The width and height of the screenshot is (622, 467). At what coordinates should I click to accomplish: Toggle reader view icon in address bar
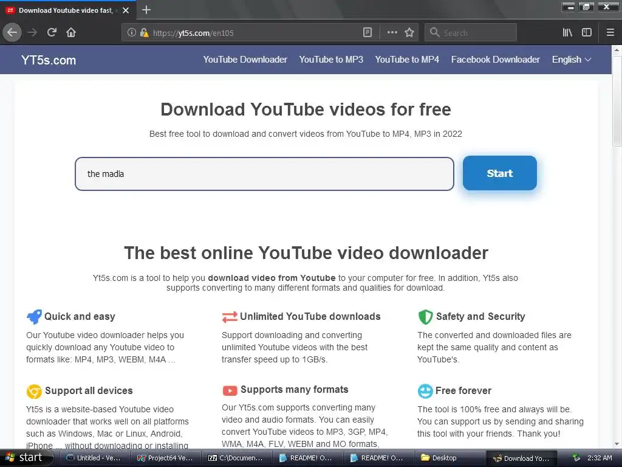click(x=367, y=33)
